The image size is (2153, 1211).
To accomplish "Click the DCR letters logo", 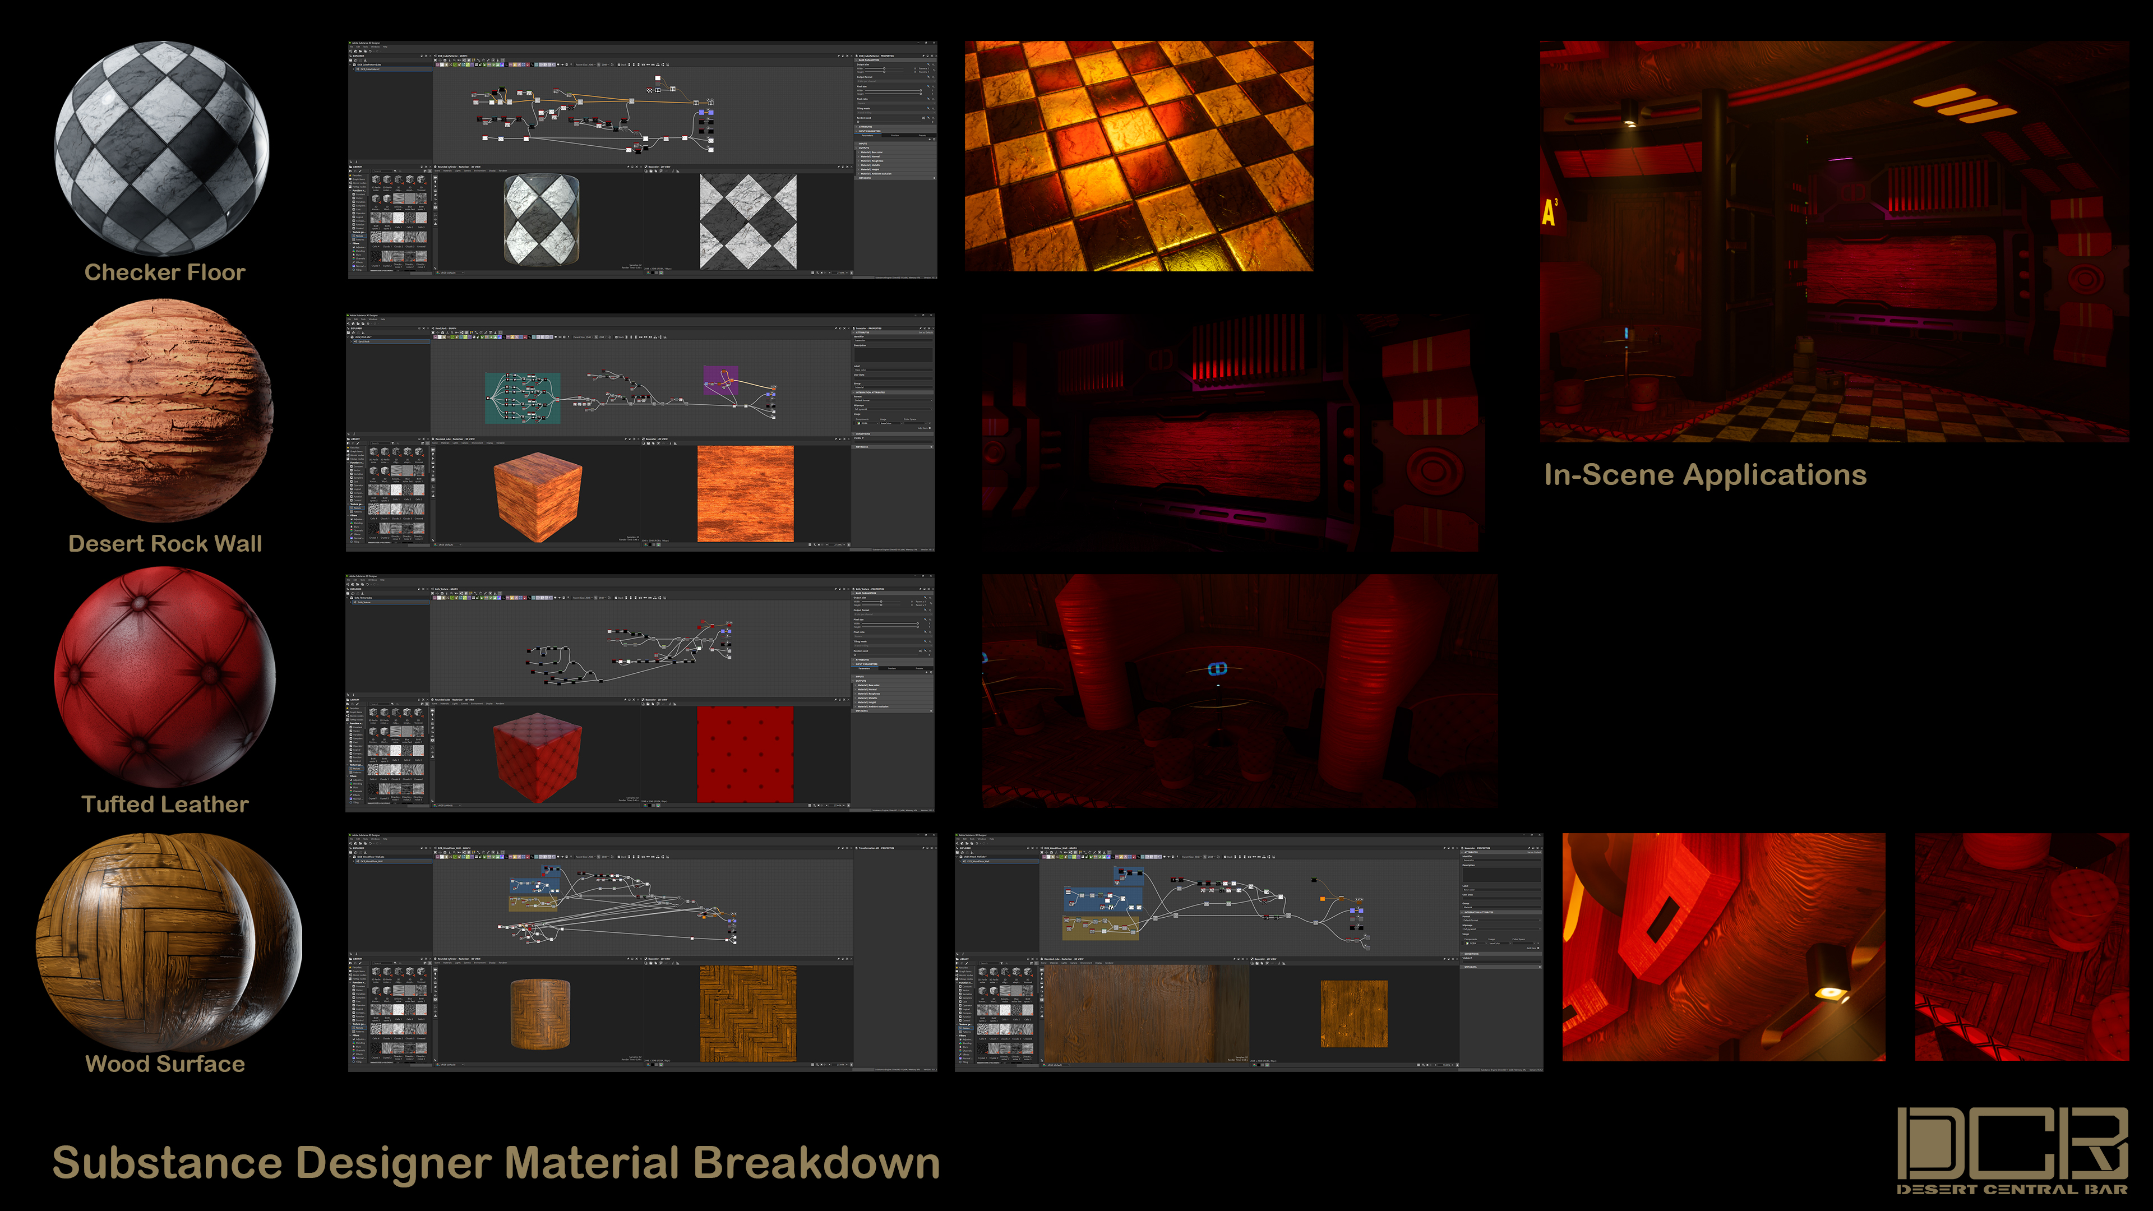I will coord(2012,1143).
